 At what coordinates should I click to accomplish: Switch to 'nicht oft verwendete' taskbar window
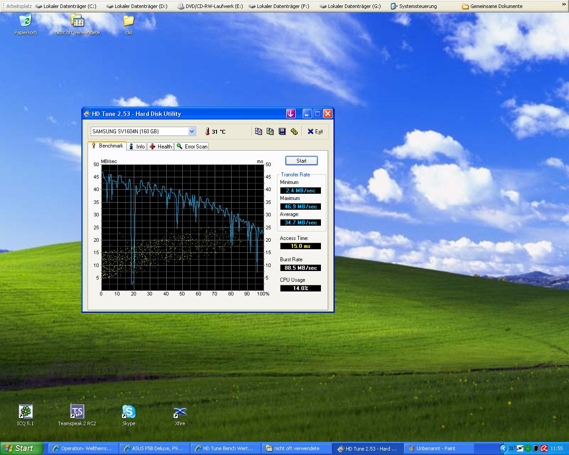click(297, 448)
